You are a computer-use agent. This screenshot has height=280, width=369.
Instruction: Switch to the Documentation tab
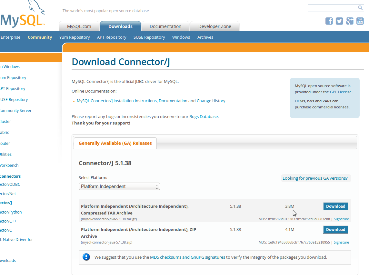coord(165,26)
